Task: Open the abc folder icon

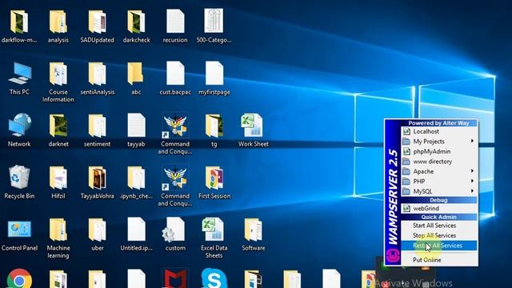Action: [135, 74]
